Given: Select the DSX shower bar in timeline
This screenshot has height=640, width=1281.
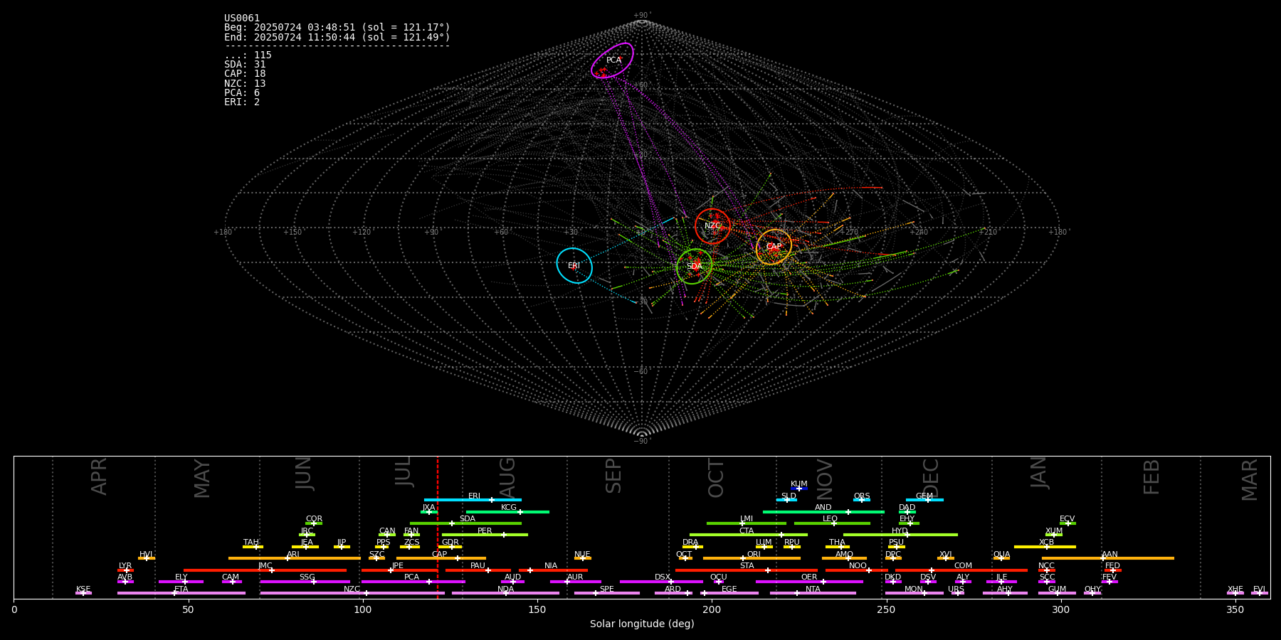Looking at the screenshot, I should [x=661, y=582].
